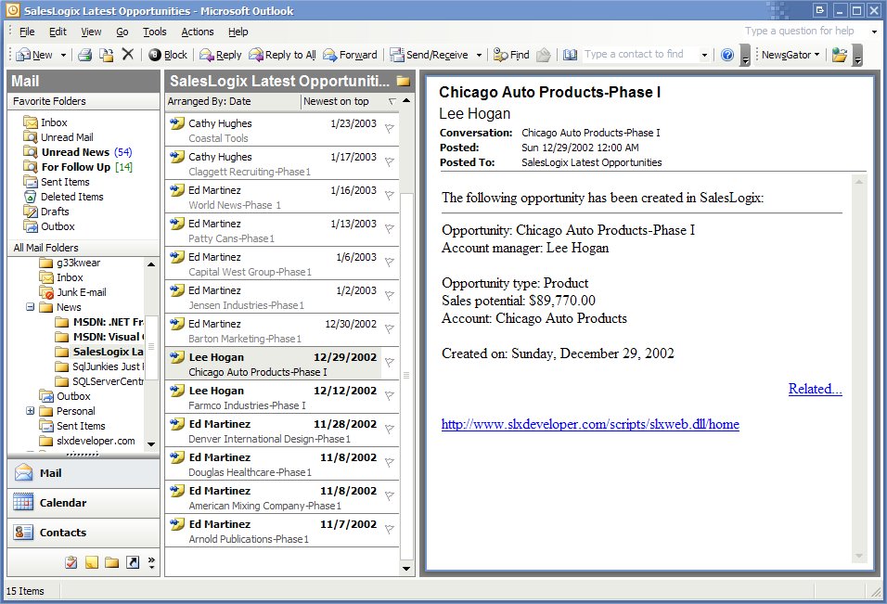Screen dimensions: 887x604
Task: Open the Barton Marketing-Phase1 message
Action: coord(282,330)
